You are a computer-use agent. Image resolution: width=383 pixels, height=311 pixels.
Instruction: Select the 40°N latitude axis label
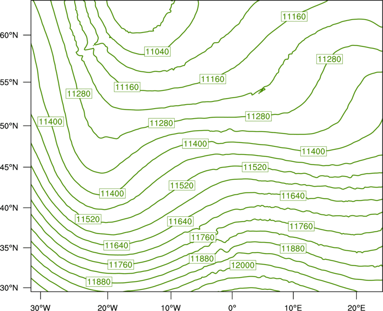pos(9,208)
